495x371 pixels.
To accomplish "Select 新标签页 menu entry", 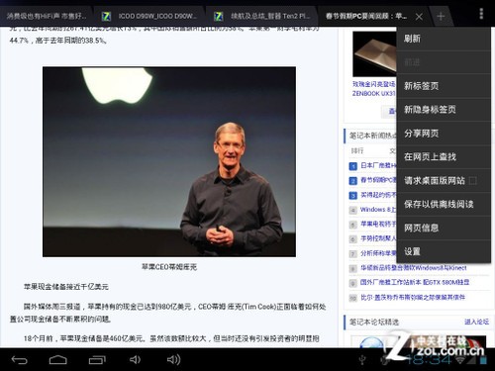I will 444,86.
